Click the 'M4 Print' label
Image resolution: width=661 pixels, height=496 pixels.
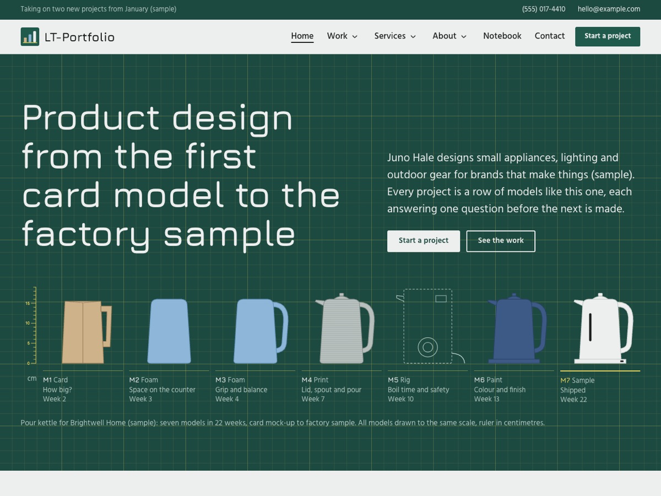315,380
